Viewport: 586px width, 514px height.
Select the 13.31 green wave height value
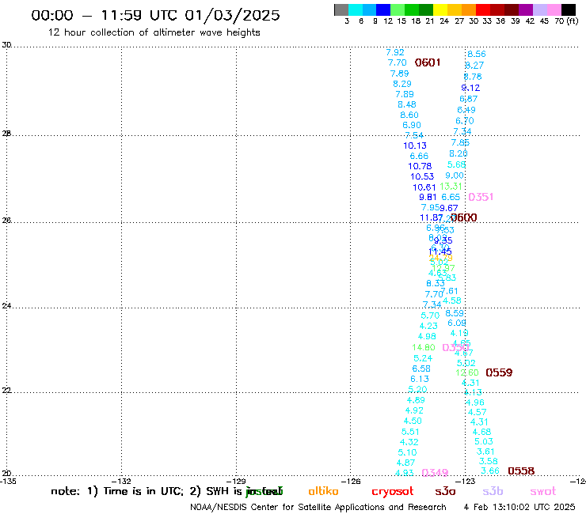pyautogui.click(x=451, y=187)
